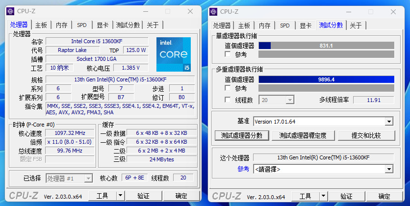The image size is (410, 206).
Task: Click the 倍频 value x 11.0 (8.0 - 51.0)
Action: coord(70,142)
